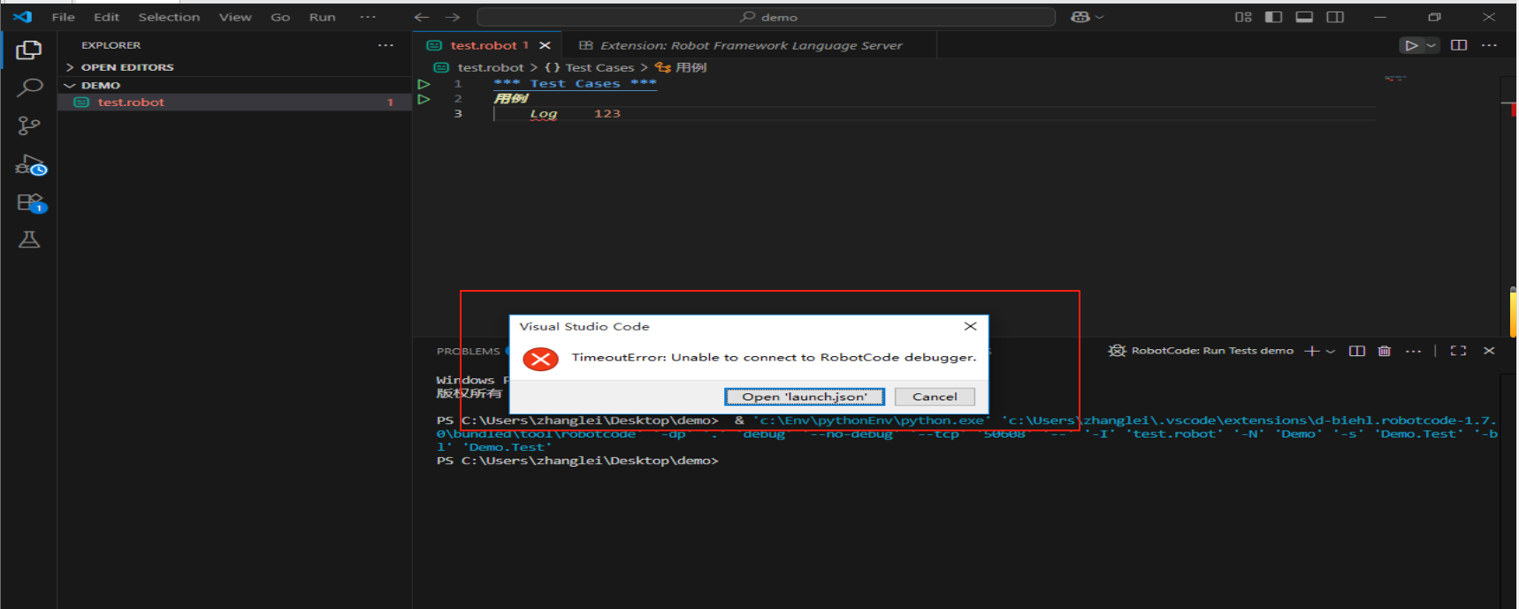Image resolution: width=1519 pixels, height=609 pixels.
Task: Run test at line 1 gutter arrow
Action: click(424, 84)
